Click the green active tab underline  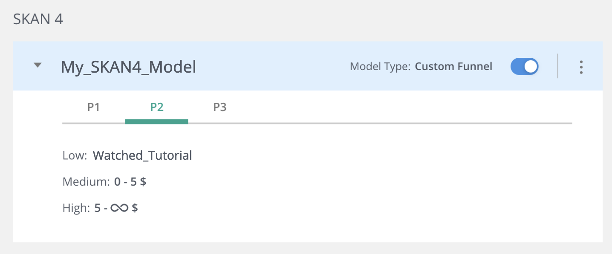157,122
